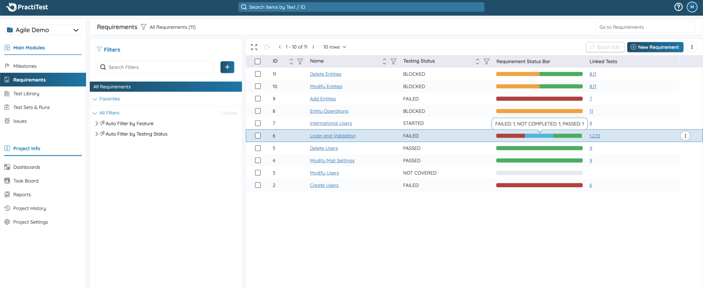
Task: Click the plus add filter button
Action: 227,67
